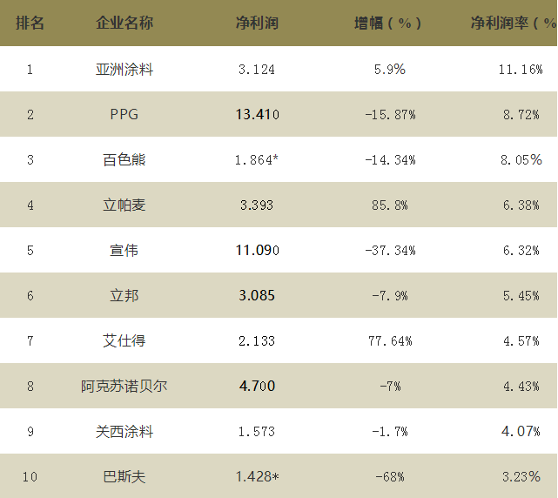558x498 pixels.
Task: Select the PPG company cell
Action: [124, 115]
